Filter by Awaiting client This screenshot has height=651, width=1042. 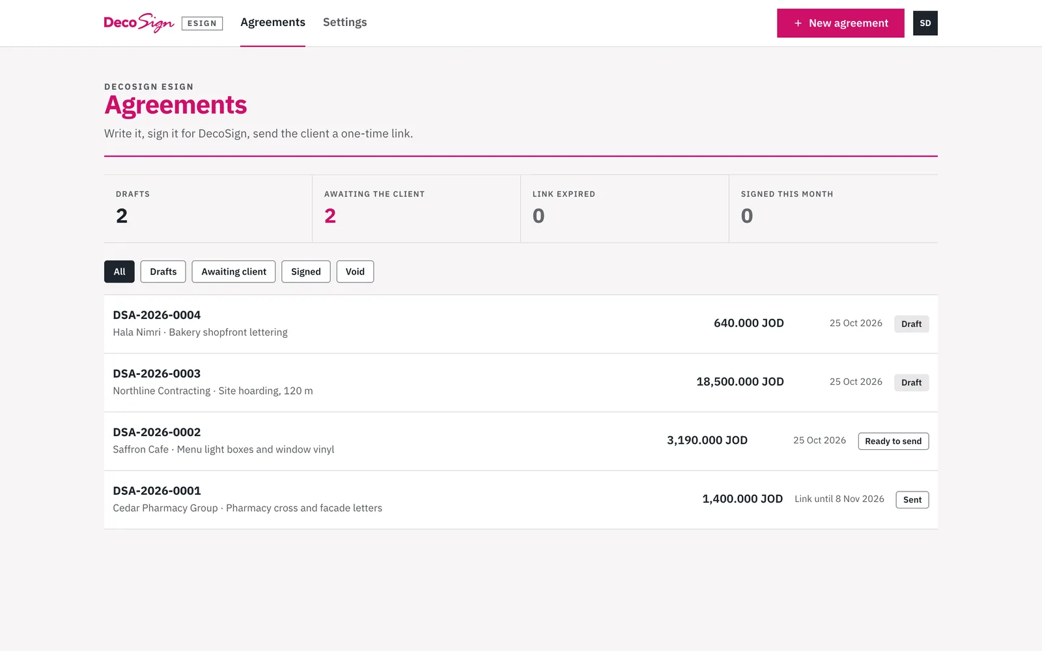tap(234, 271)
